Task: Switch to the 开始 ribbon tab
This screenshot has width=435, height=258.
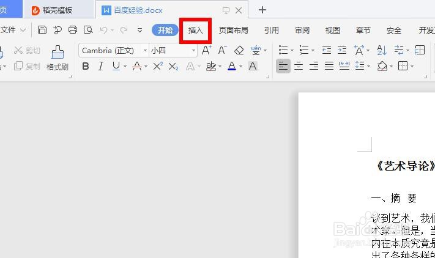Action: coord(165,30)
